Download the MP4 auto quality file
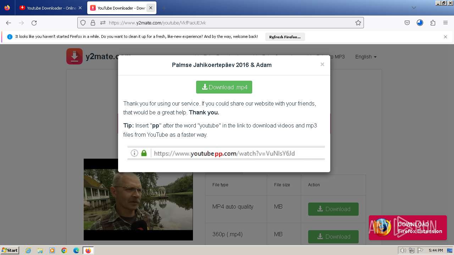Screen dimensions: 454x255 (x=333, y=209)
